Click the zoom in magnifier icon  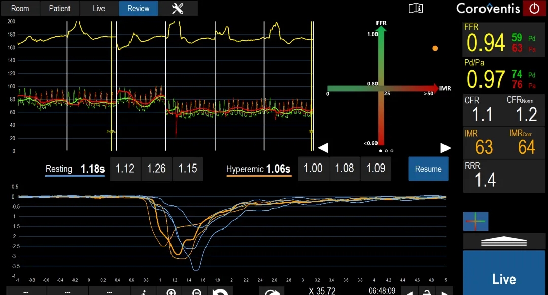[171, 291]
